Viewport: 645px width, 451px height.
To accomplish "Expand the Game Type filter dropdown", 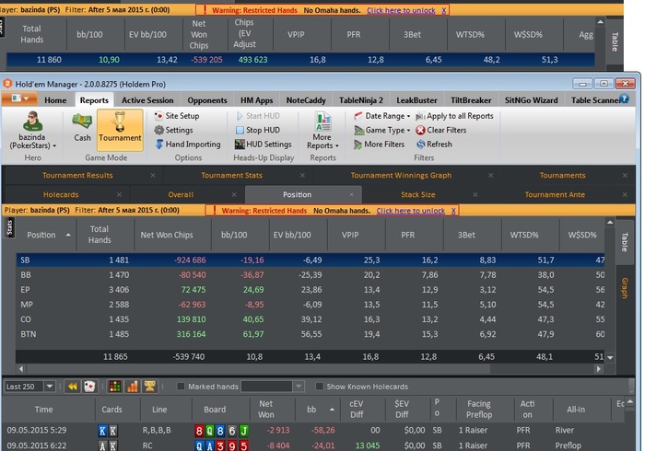I will point(408,131).
